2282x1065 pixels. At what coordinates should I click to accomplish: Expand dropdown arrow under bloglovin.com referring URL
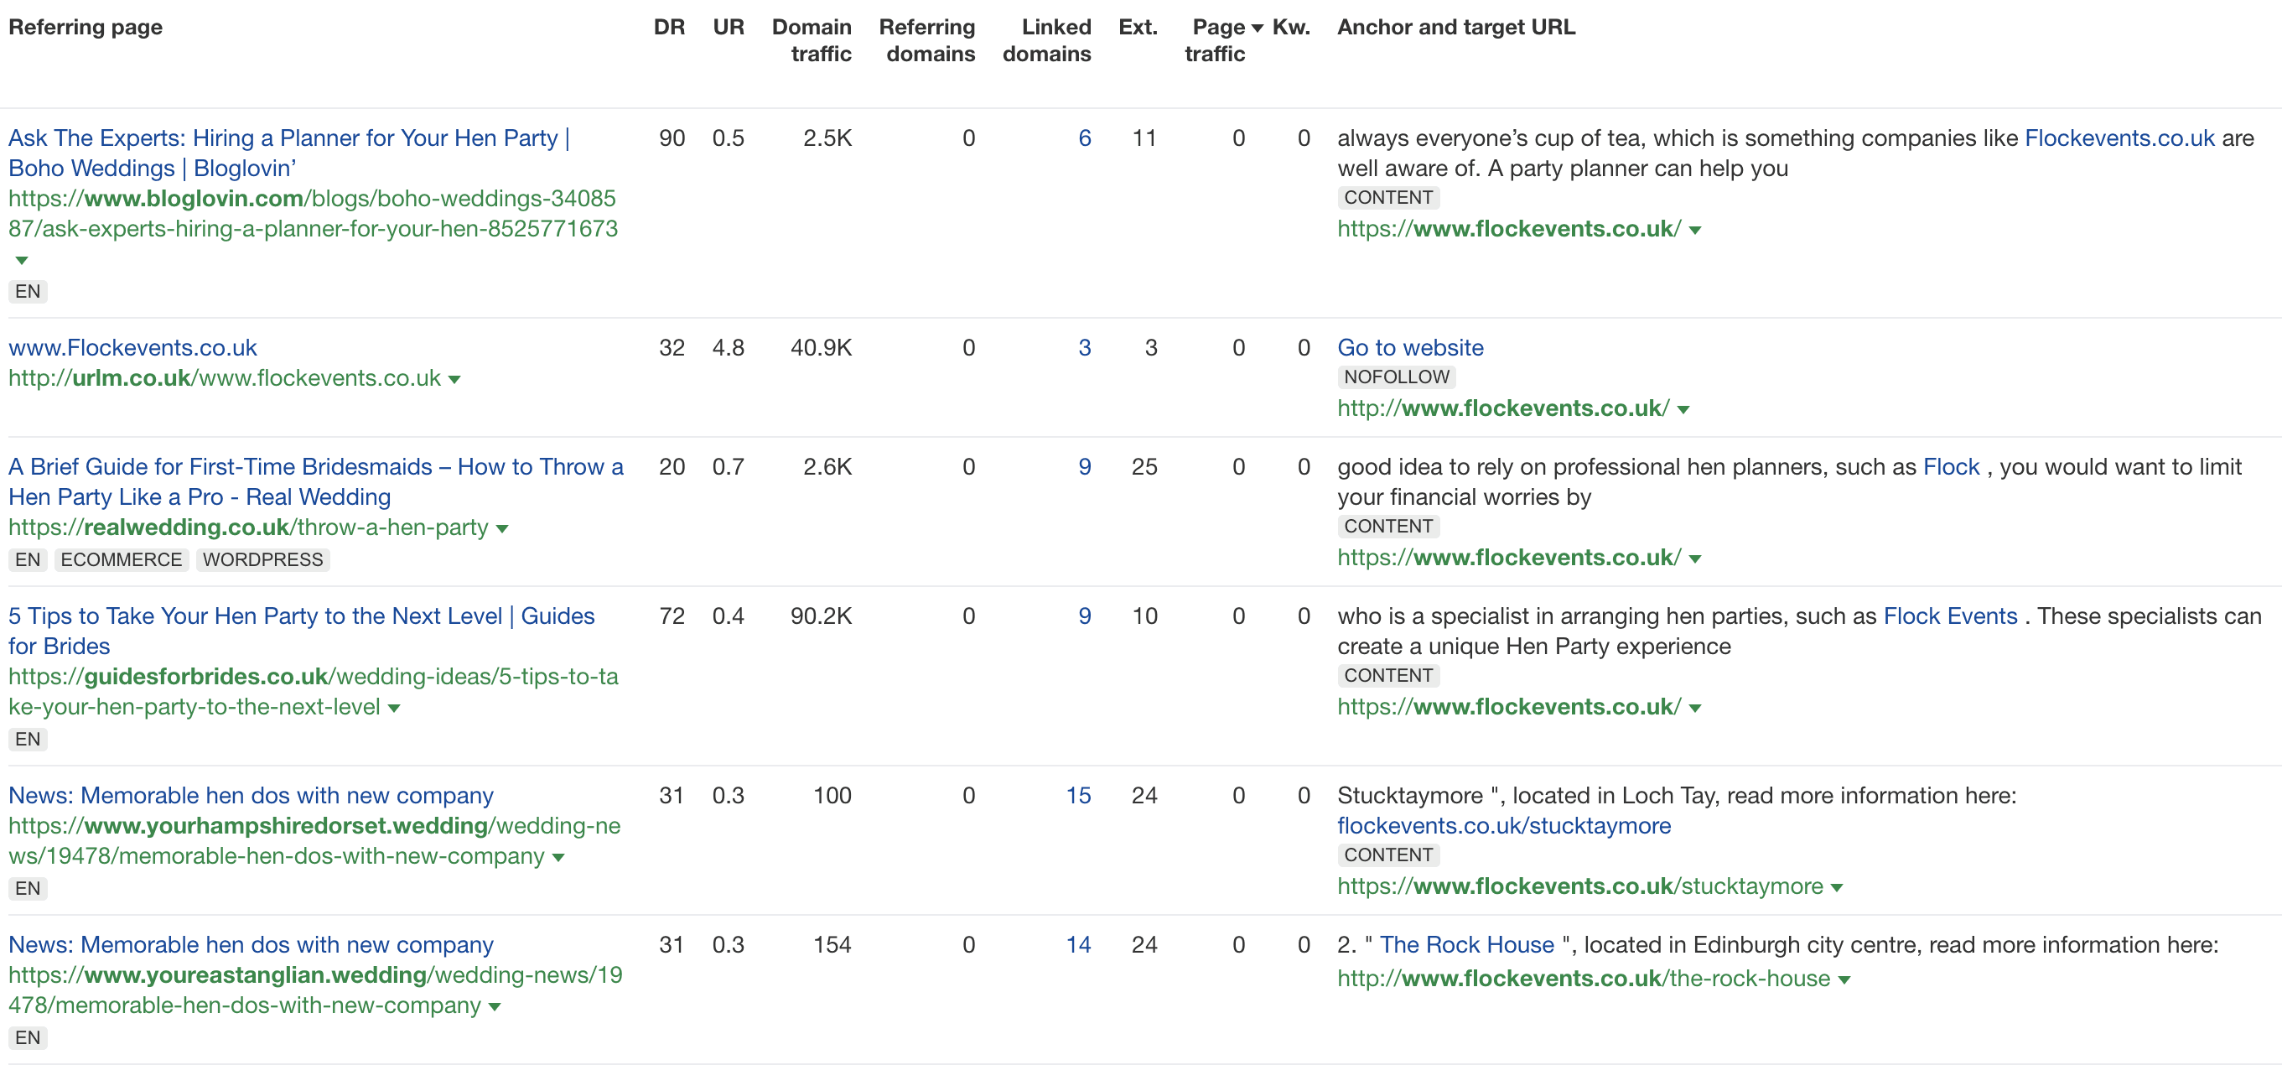click(x=21, y=261)
